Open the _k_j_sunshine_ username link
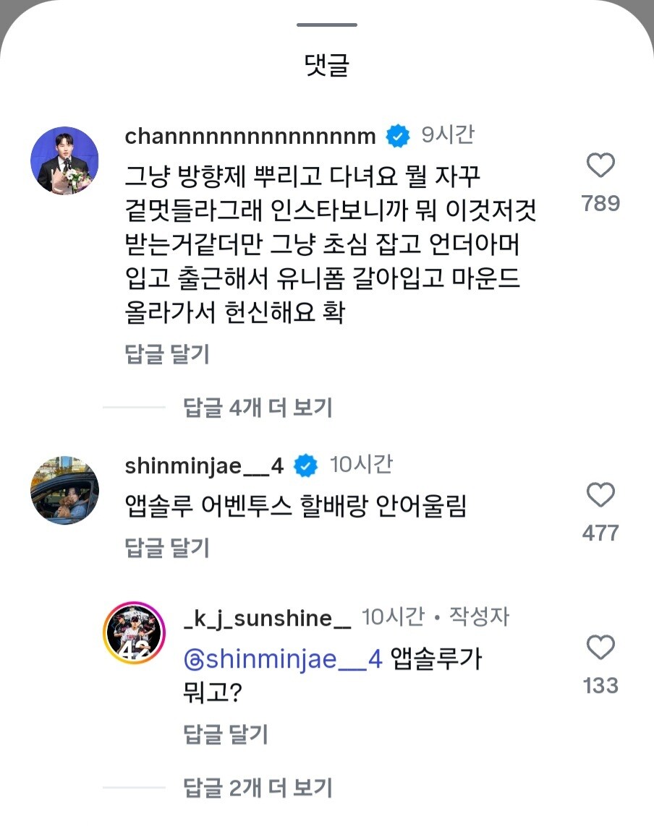The image size is (654, 826). click(268, 618)
